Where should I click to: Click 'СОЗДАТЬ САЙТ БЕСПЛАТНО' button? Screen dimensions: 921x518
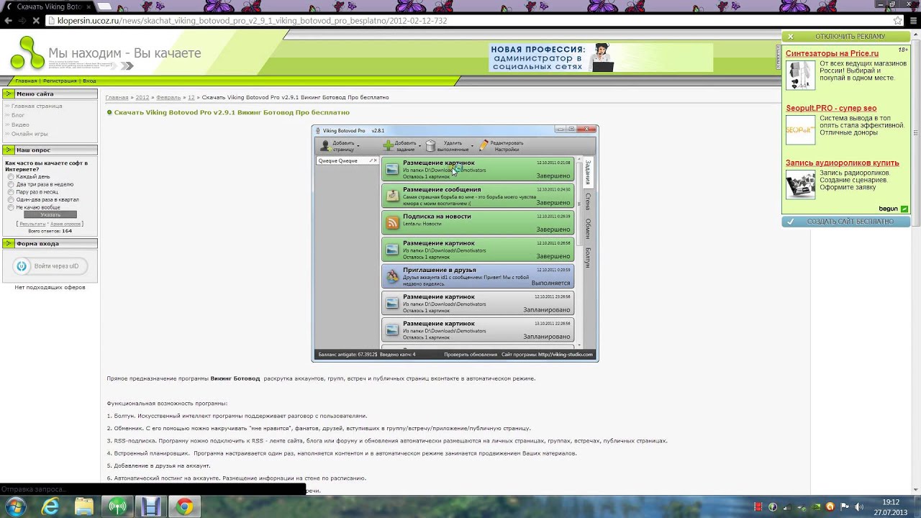pos(845,222)
